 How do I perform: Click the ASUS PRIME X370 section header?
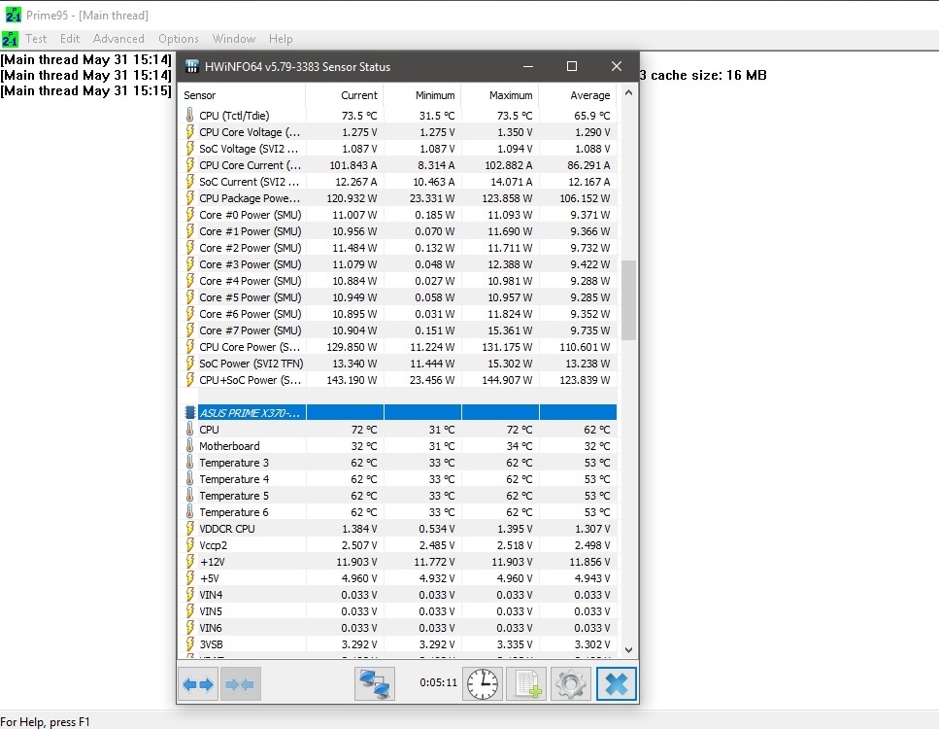click(x=397, y=412)
